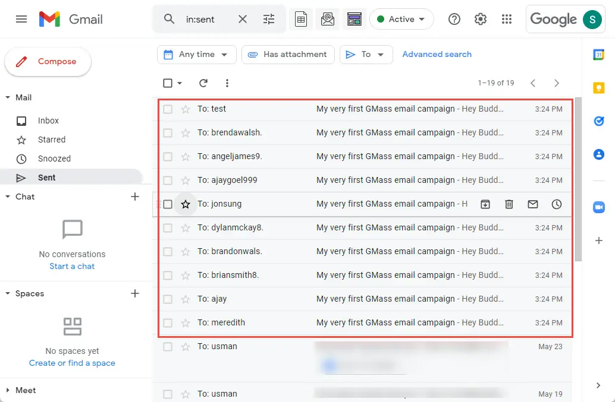This screenshot has width=615, height=402.
Task: Open the main menu hamburger icon
Action: pyautogui.click(x=21, y=19)
